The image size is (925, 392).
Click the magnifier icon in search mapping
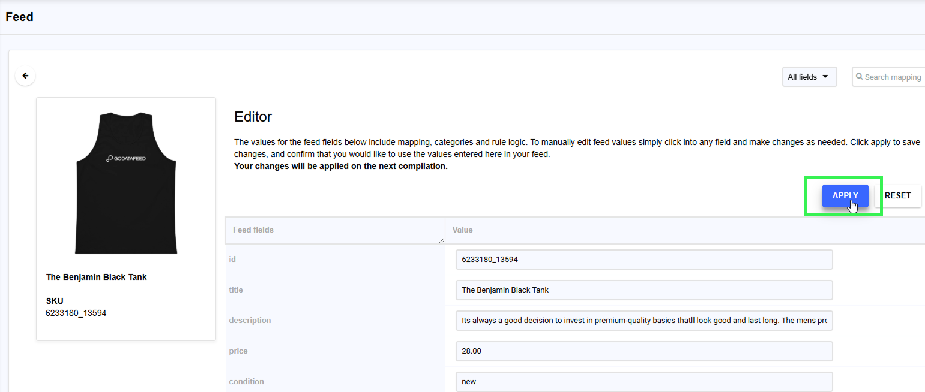860,77
